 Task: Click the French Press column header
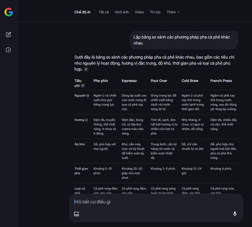[221, 81]
